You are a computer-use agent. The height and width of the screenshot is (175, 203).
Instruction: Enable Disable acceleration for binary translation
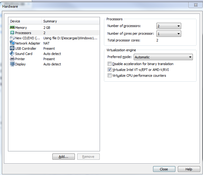(x=109, y=64)
